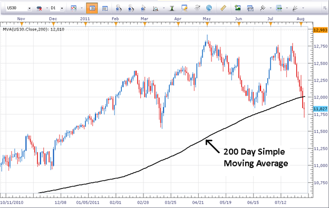
Task: Click the cursor zoom pointer icon
Action: point(143,8)
